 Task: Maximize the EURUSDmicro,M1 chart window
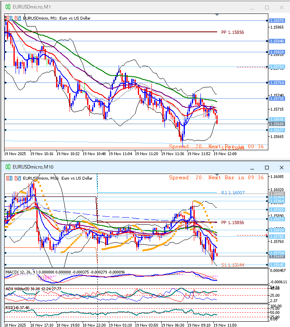click(267, 7)
